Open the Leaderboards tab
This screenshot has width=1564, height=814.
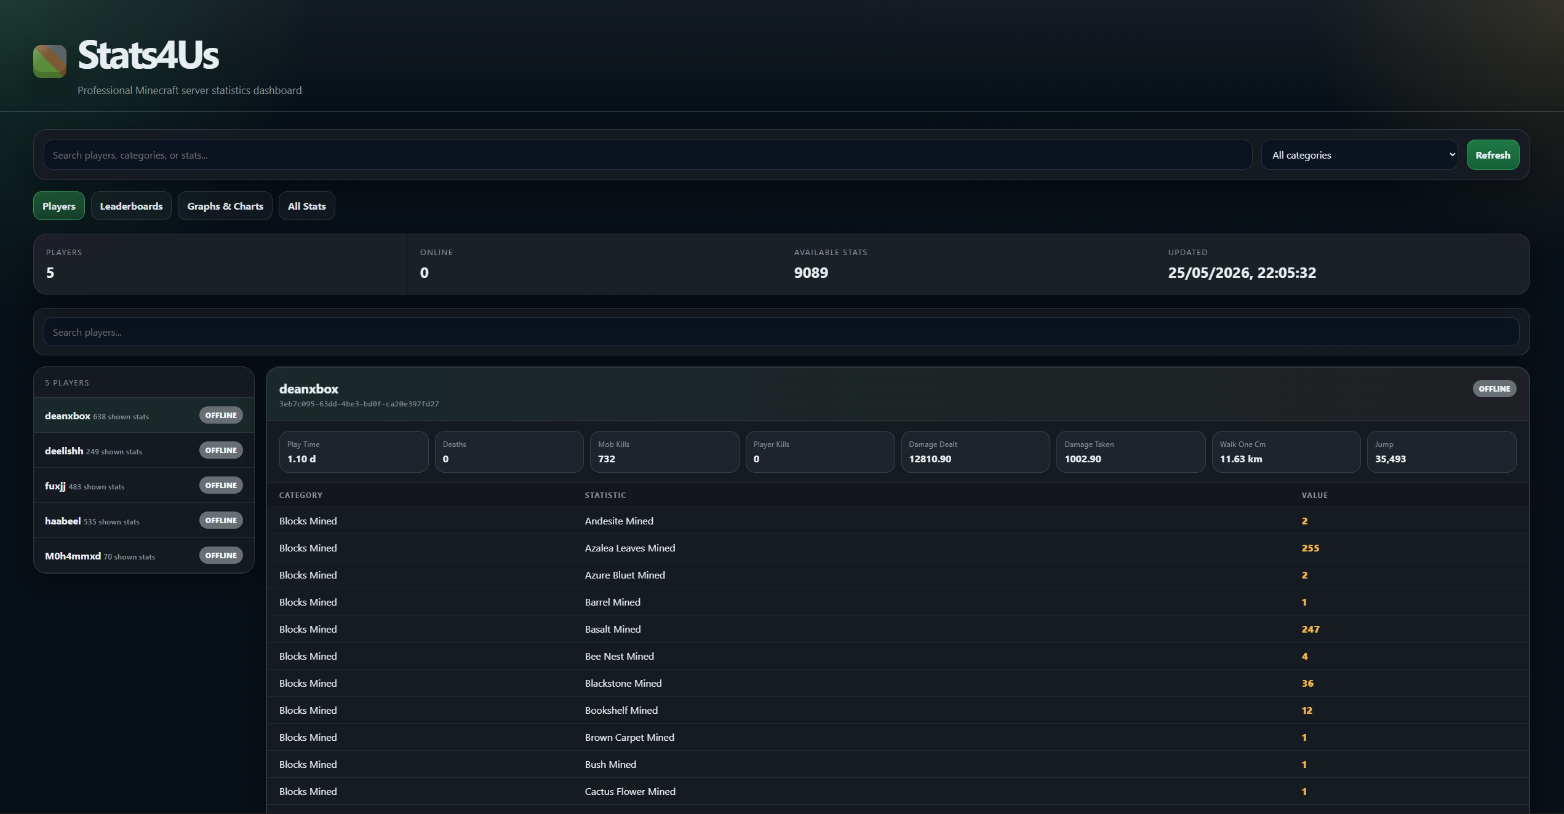click(x=131, y=206)
